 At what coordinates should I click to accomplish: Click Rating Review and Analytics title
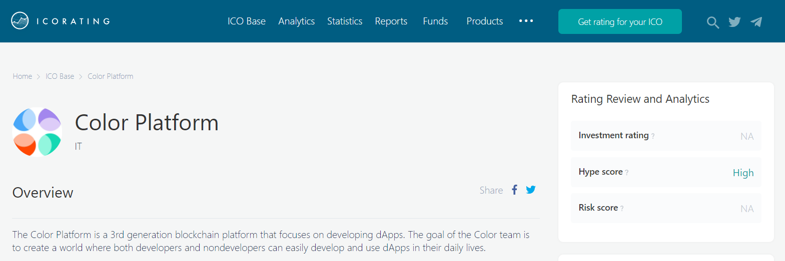click(x=640, y=99)
